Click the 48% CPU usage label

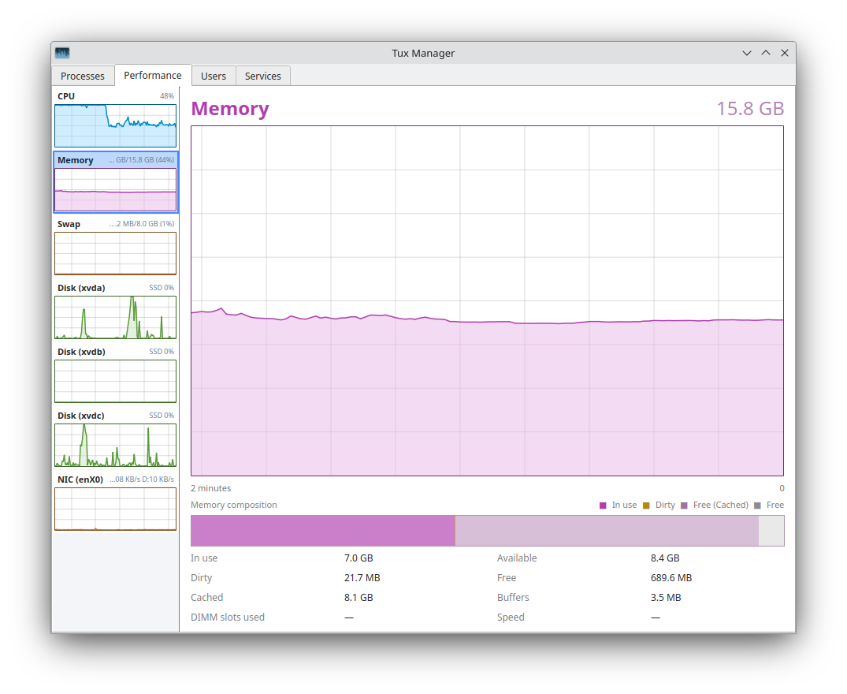[x=167, y=96]
